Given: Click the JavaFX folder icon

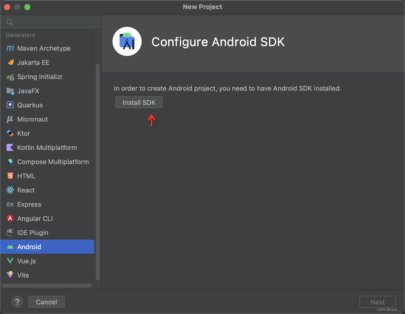Looking at the screenshot, I should (10, 91).
